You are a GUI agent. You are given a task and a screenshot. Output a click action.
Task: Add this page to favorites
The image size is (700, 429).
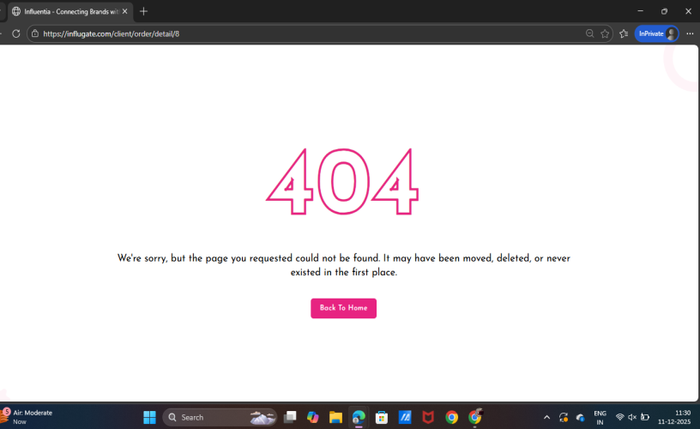[605, 33]
